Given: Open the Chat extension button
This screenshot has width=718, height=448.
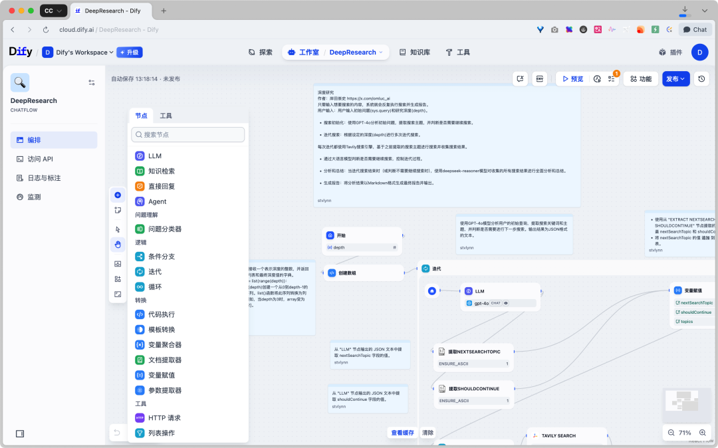Looking at the screenshot, I should tap(695, 30).
